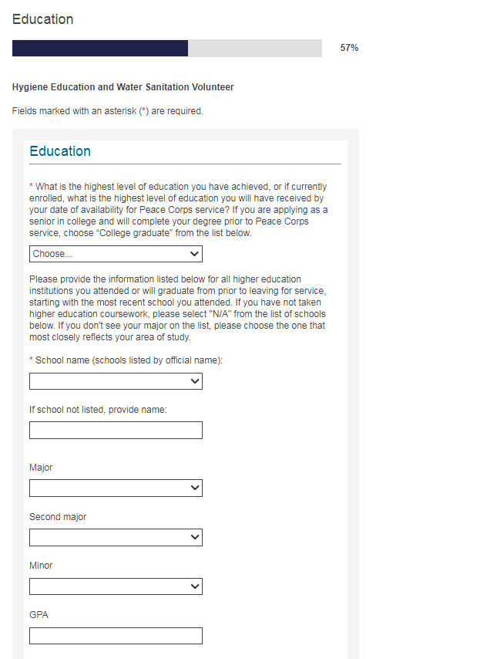Click the top Education page title
The height and width of the screenshot is (659, 497).
tap(43, 19)
